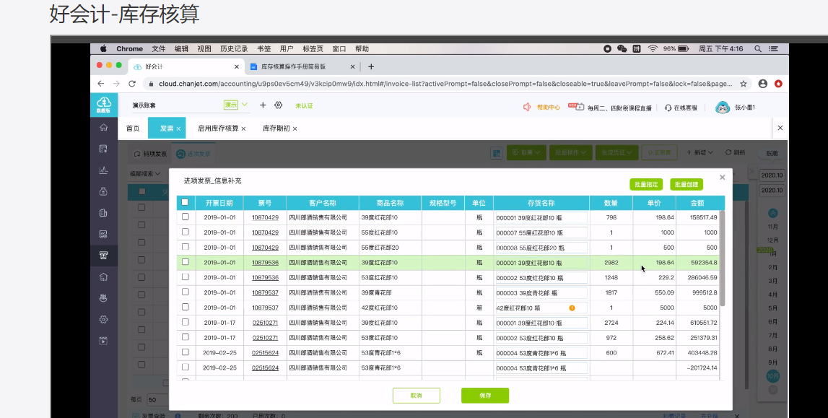The width and height of the screenshot is (828, 418).
Task: Click the 帮助中心 speaker icon
Action: [526, 107]
